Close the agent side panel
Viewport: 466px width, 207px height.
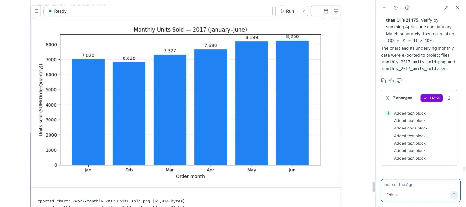pyautogui.click(x=458, y=8)
